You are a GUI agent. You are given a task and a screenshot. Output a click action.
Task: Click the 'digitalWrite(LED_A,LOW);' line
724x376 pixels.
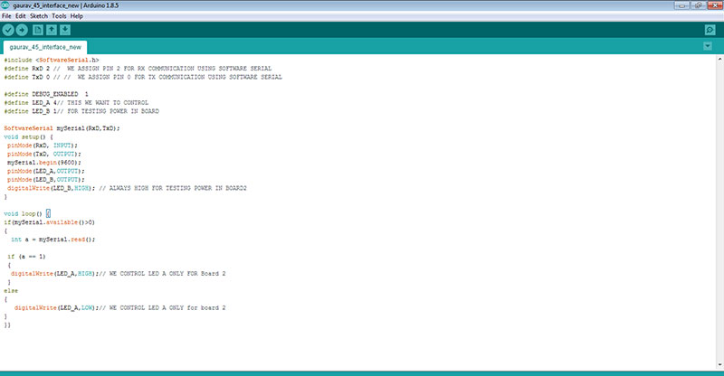point(120,307)
